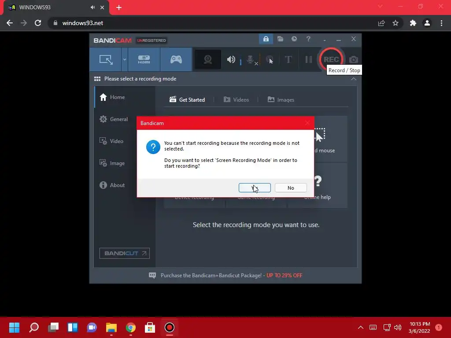Click the lock icon in Bandicam title bar
Viewport: 451px width, 338px height.
click(x=266, y=39)
